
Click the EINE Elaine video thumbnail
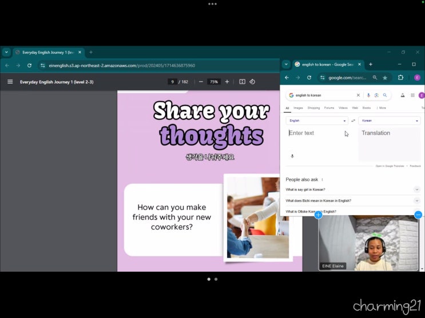point(368,243)
